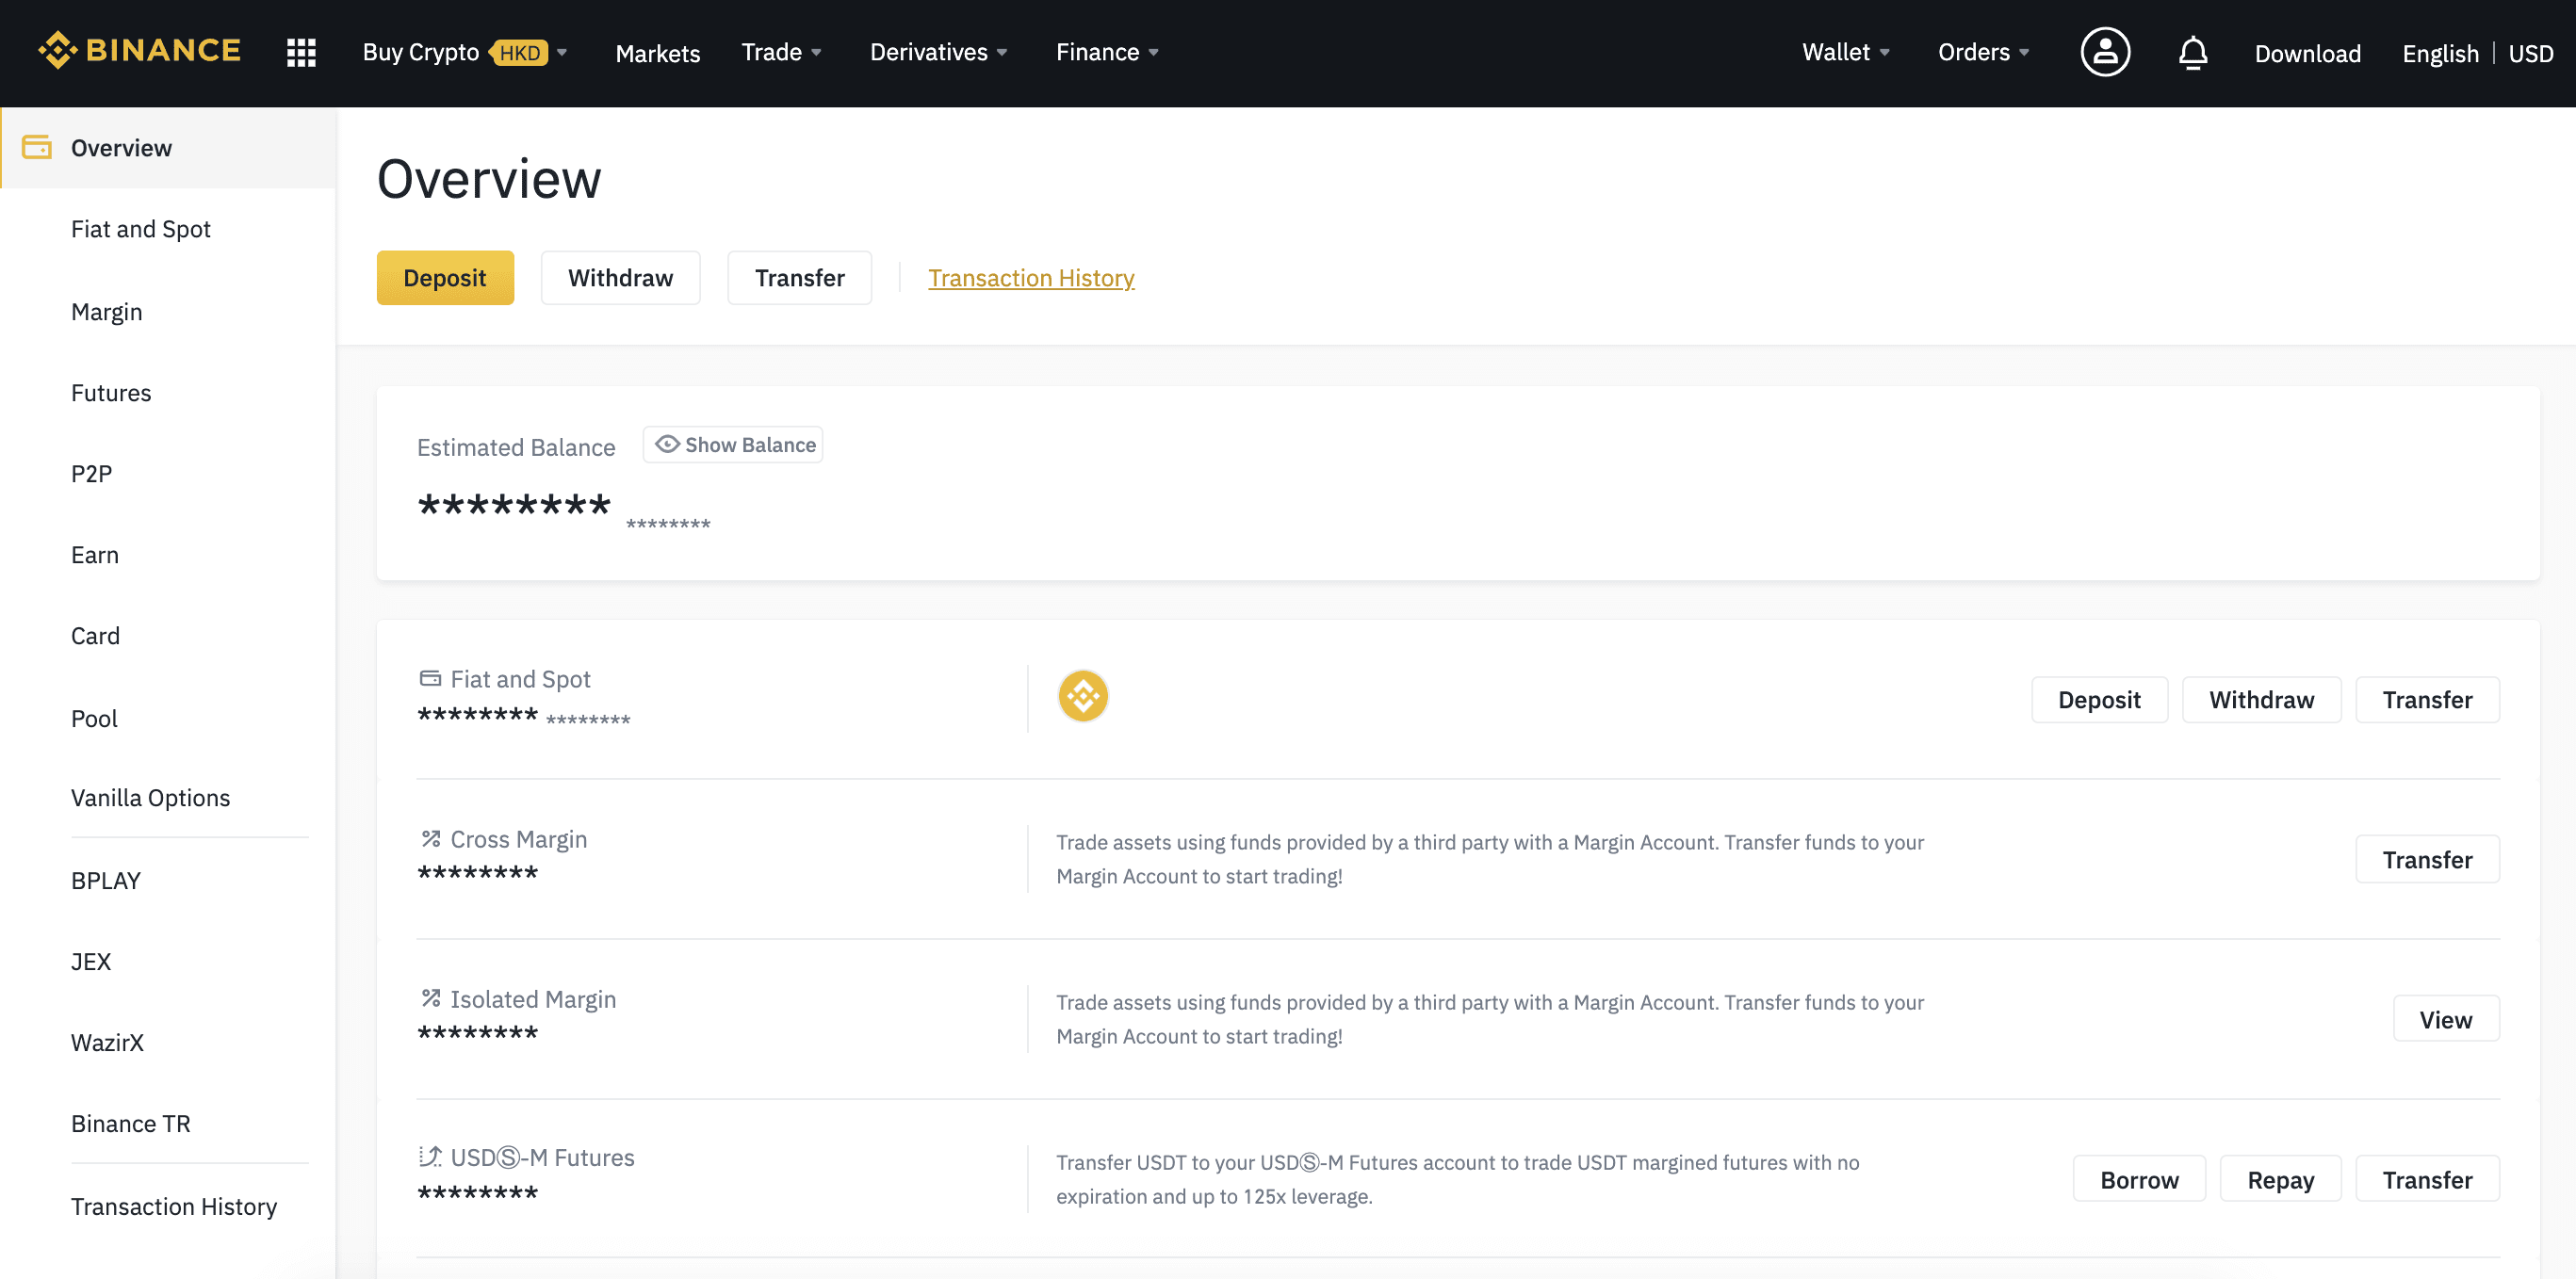
Task: Open the notifications bell icon
Action: click(x=2193, y=52)
